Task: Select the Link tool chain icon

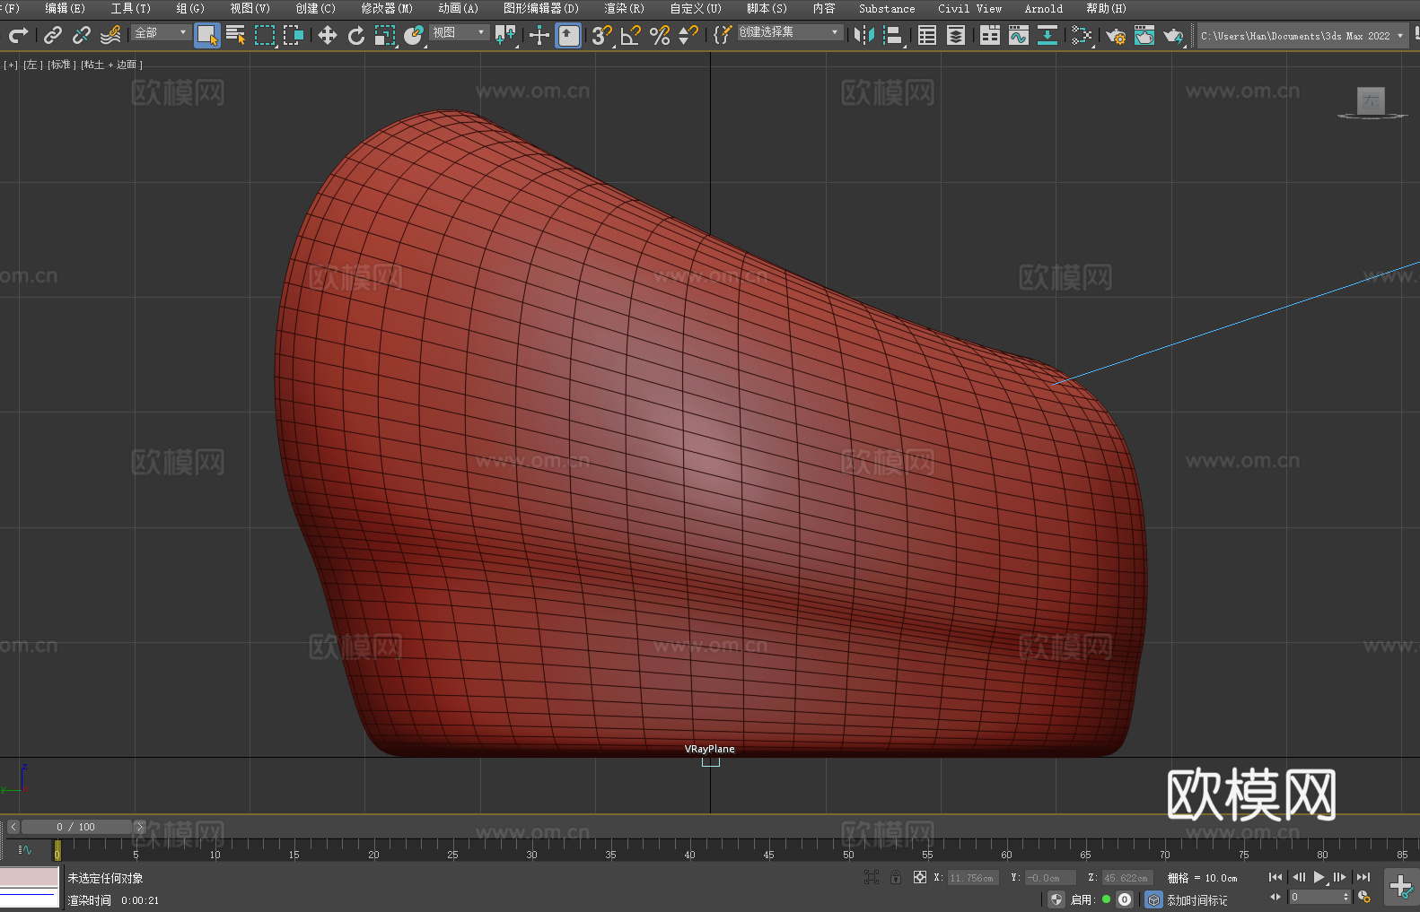Action: pyautogui.click(x=53, y=35)
